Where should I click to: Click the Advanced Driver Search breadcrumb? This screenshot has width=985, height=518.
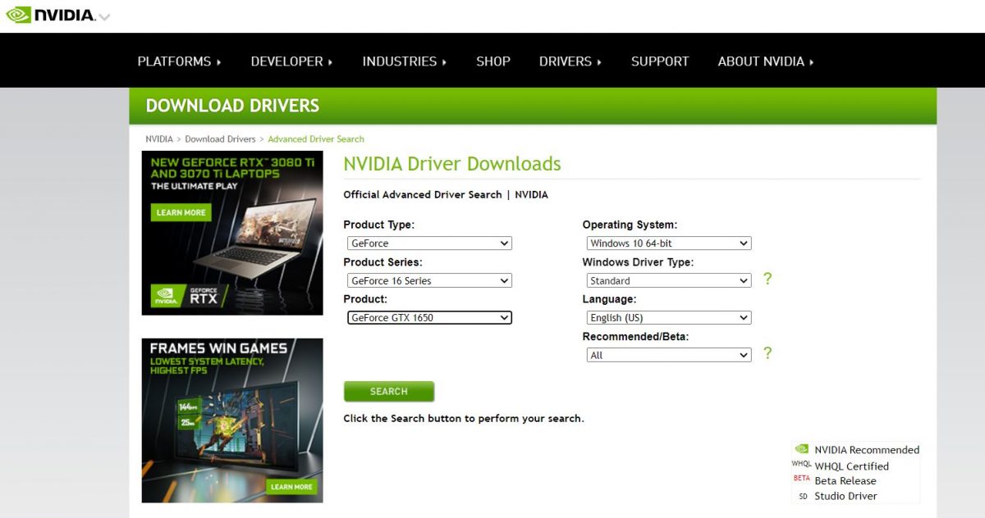[316, 139]
